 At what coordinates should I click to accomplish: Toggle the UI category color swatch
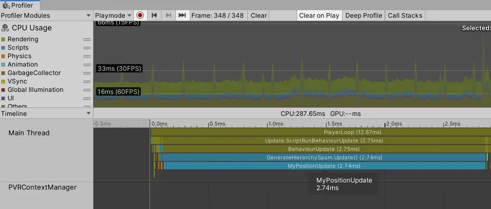3,99
